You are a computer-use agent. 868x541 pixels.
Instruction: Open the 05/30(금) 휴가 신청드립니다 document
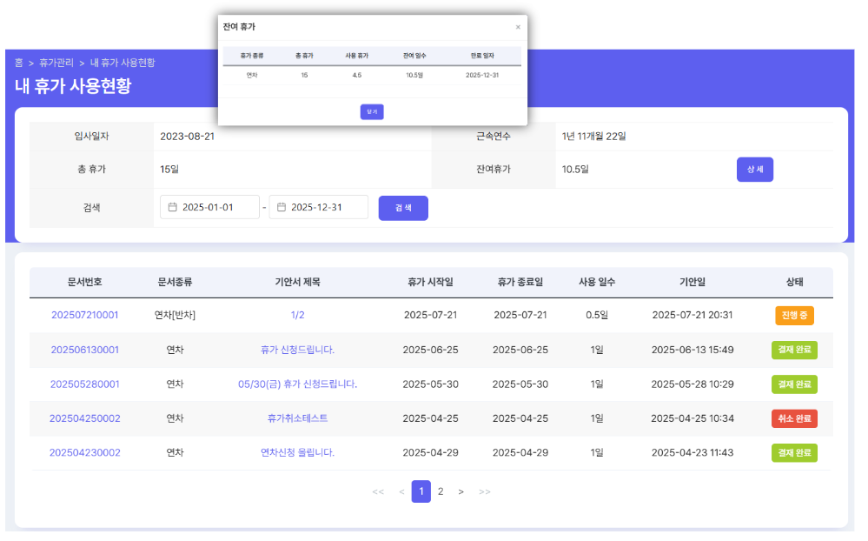[x=297, y=384]
